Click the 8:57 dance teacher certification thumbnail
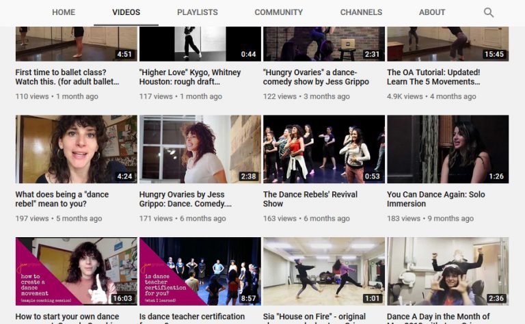 click(200, 271)
